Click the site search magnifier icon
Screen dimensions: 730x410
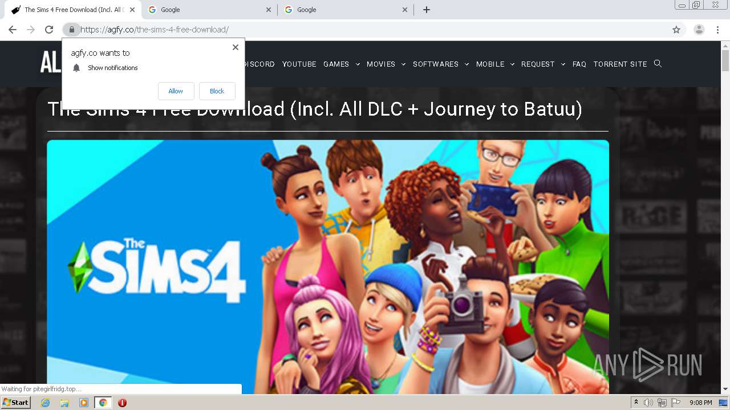(658, 64)
